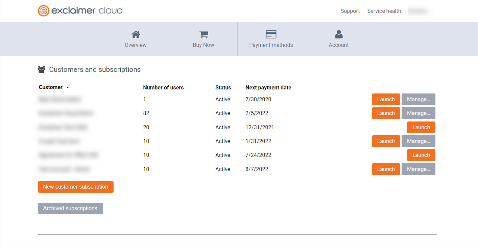Launch the subscription with 20 users
This screenshot has height=247, width=478.
[x=421, y=128]
